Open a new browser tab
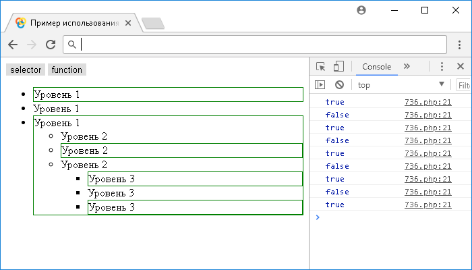 153,24
